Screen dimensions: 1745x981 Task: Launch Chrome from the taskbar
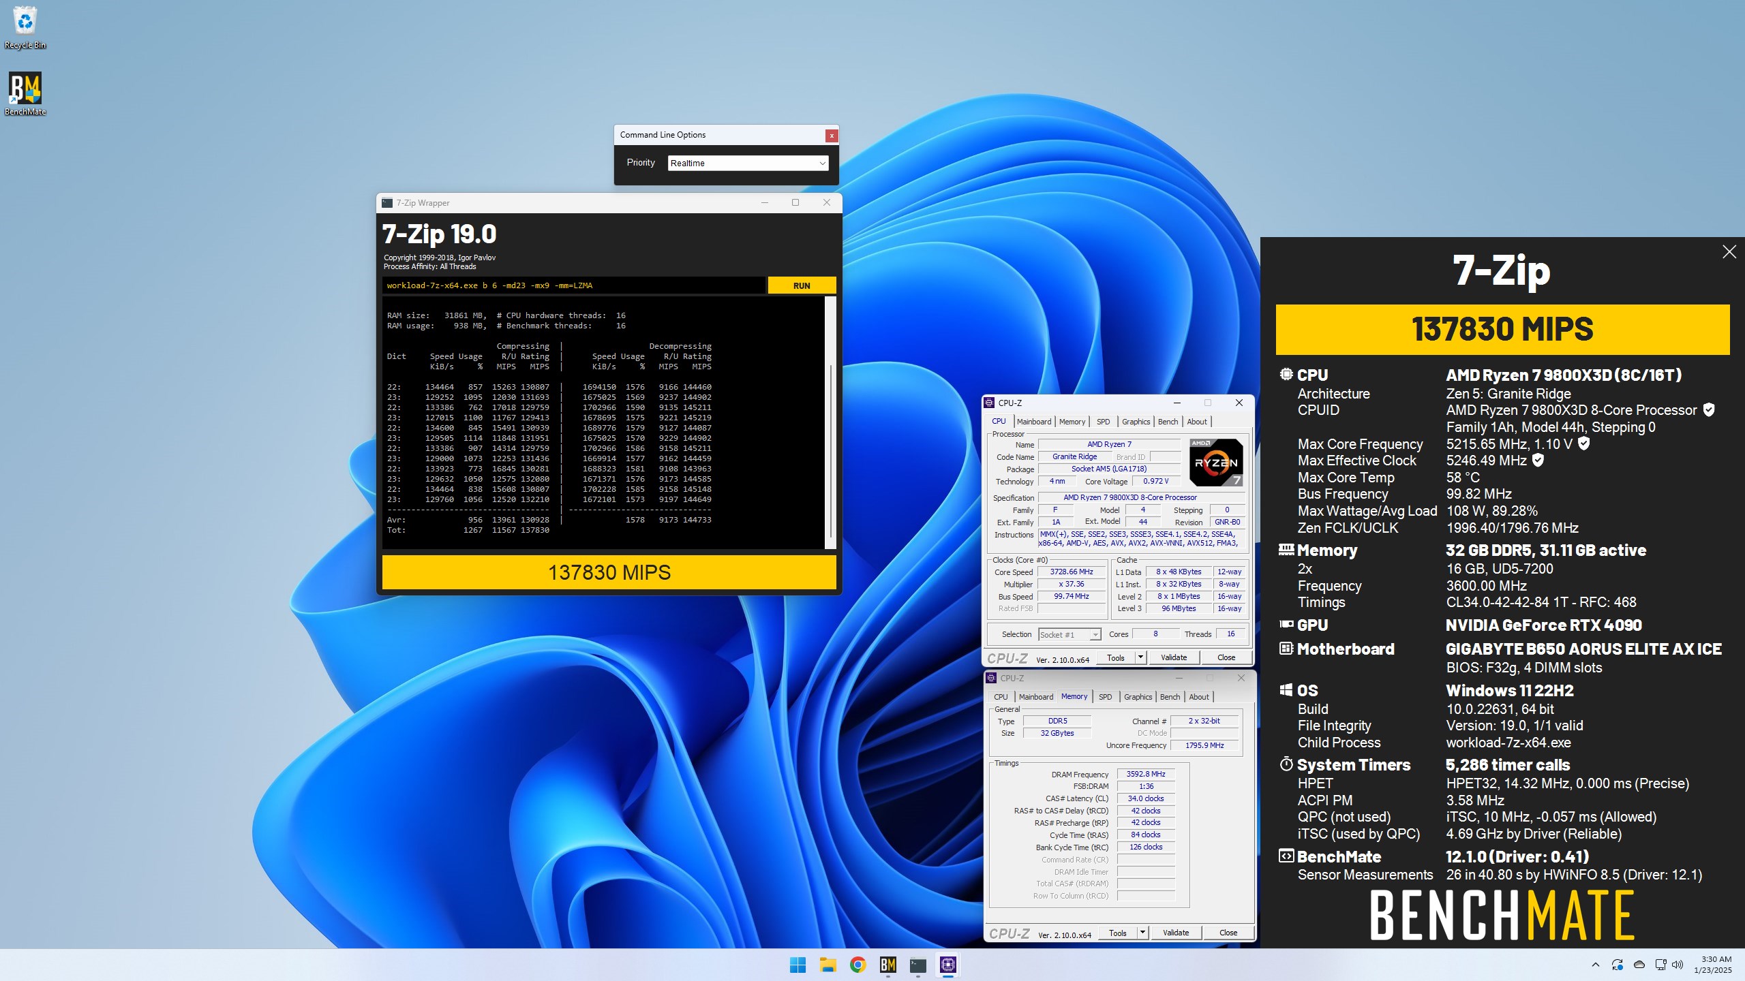pyautogui.click(x=858, y=965)
